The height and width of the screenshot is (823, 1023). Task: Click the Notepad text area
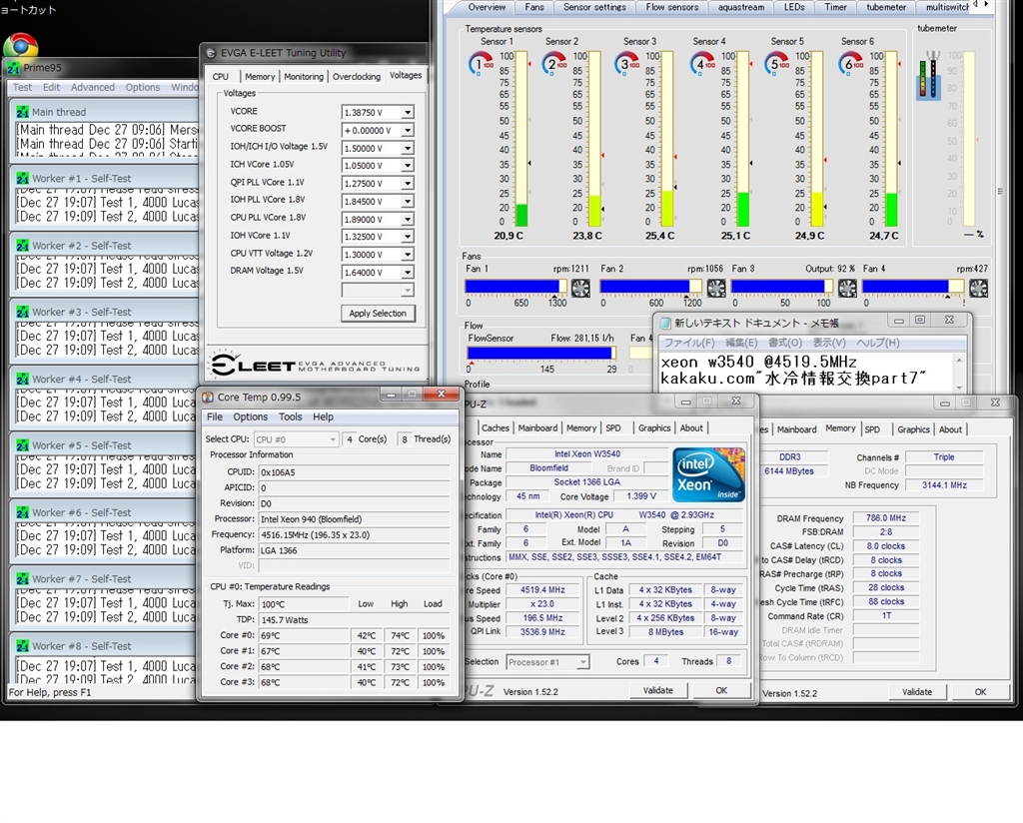pos(806,373)
